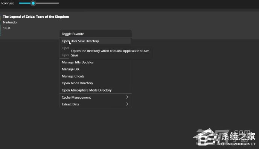Click the 1.0.0 version text
Screen dimensions: 259x149
[6, 28]
